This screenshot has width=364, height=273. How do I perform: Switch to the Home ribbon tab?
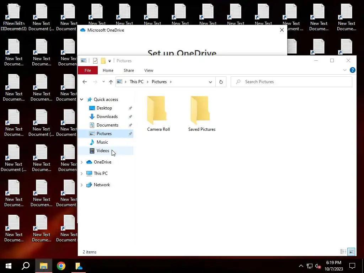108,70
